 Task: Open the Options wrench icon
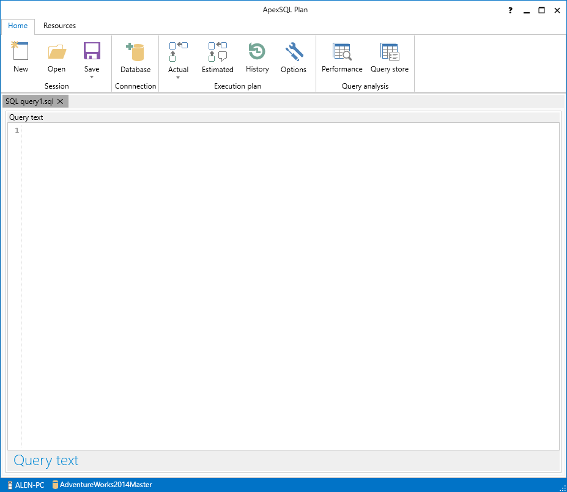pyautogui.click(x=294, y=51)
